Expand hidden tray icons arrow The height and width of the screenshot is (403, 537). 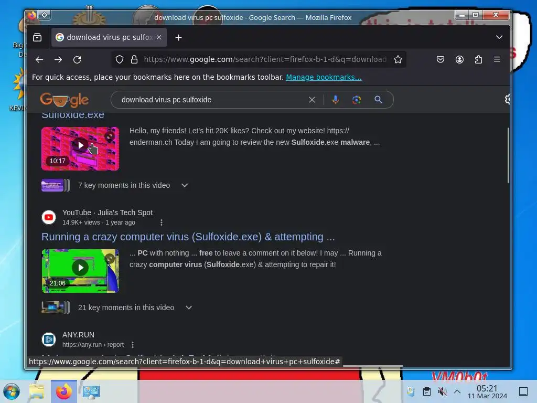click(457, 391)
